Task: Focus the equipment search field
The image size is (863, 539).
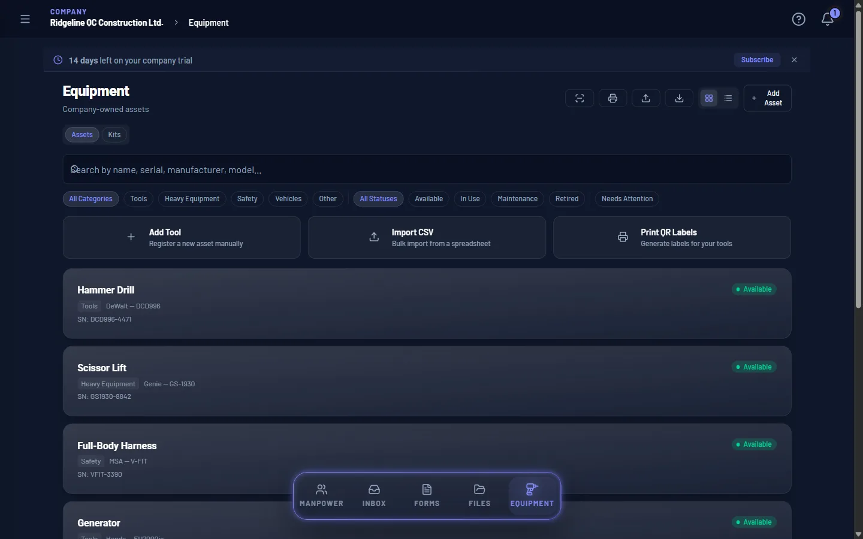Action: [x=427, y=169]
